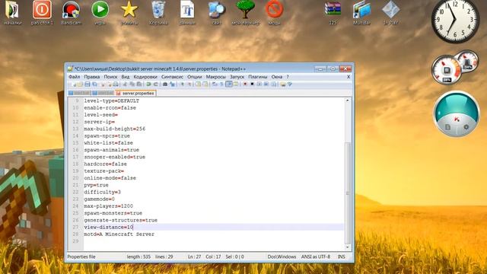Start macro recording with the red dot
The image size is (487, 274).
[245, 84]
